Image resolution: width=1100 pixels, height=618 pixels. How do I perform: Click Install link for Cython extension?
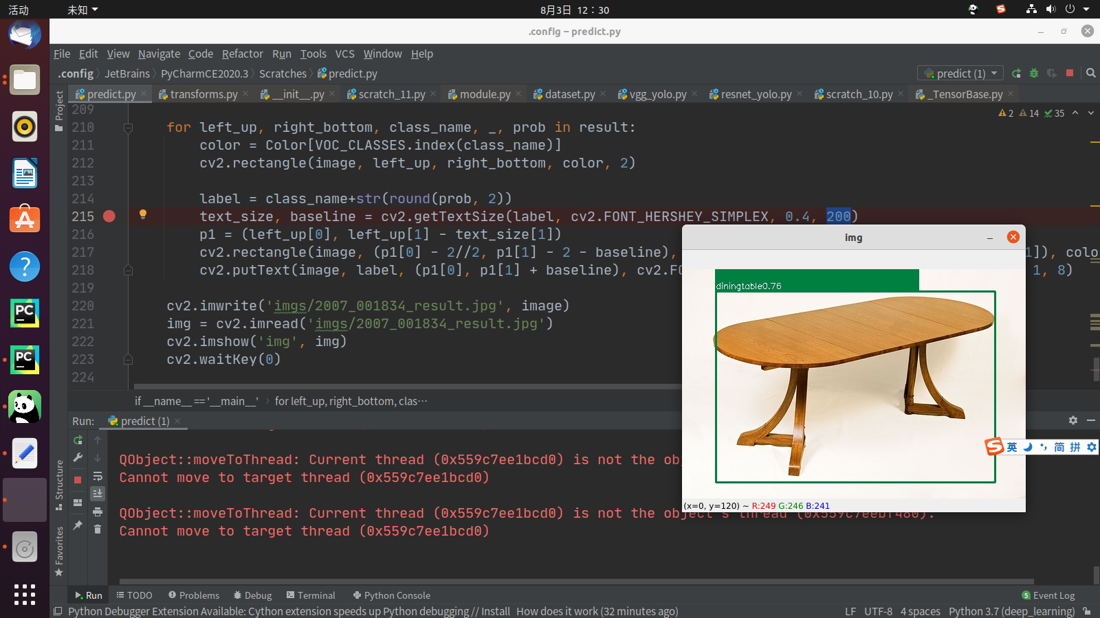pyautogui.click(x=495, y=611)
